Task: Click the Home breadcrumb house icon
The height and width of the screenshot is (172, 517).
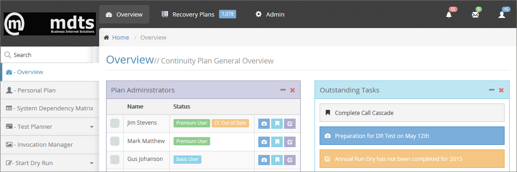Action: coord(107,38)
